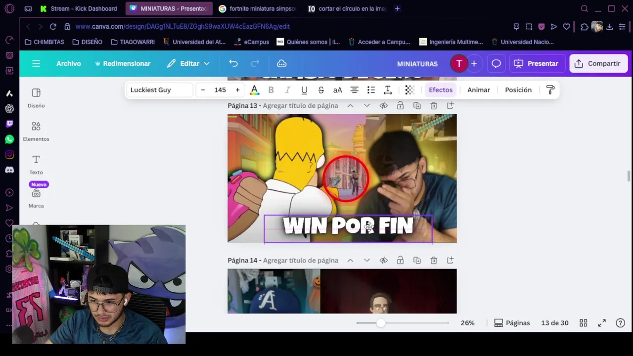Image resolution: width=633 pixels, height=356 pixels.
Task: Toggle bold formatting on text
Action: (x=271, y=90)
